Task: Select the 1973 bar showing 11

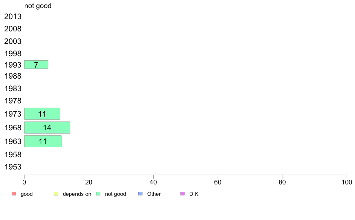Action: [42, 114]
